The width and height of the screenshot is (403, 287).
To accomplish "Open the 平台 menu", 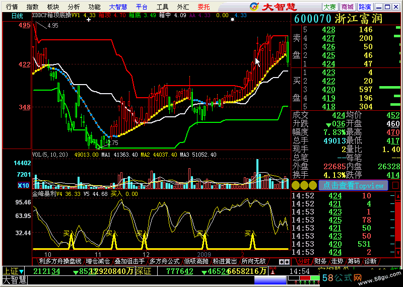I will click(x=142, y=7).
